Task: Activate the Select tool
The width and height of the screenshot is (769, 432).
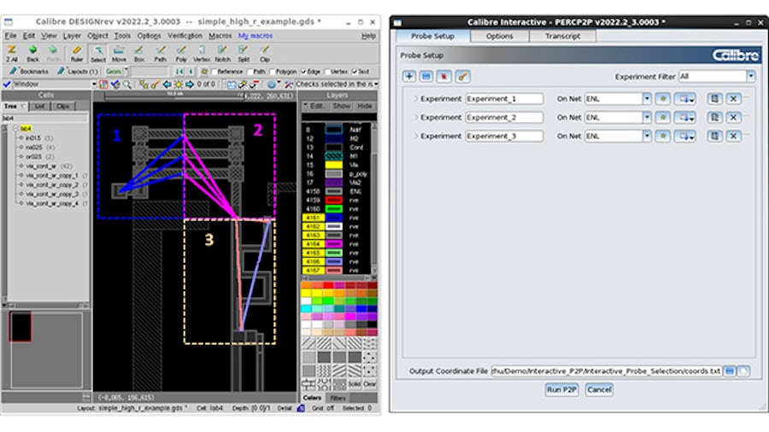Action: tap(98, 54)
